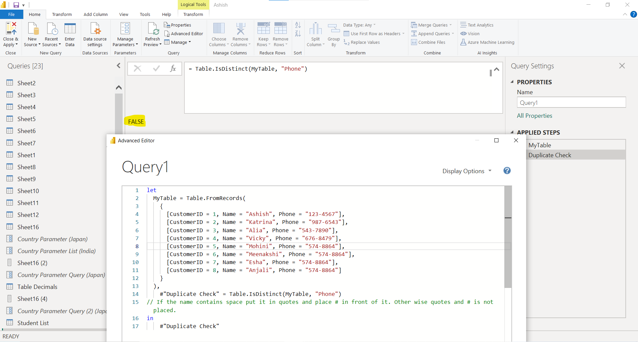This screenshot has width=638, height=342.
Task: Open the Enter Data tool
Action: (x=70, y=34)
